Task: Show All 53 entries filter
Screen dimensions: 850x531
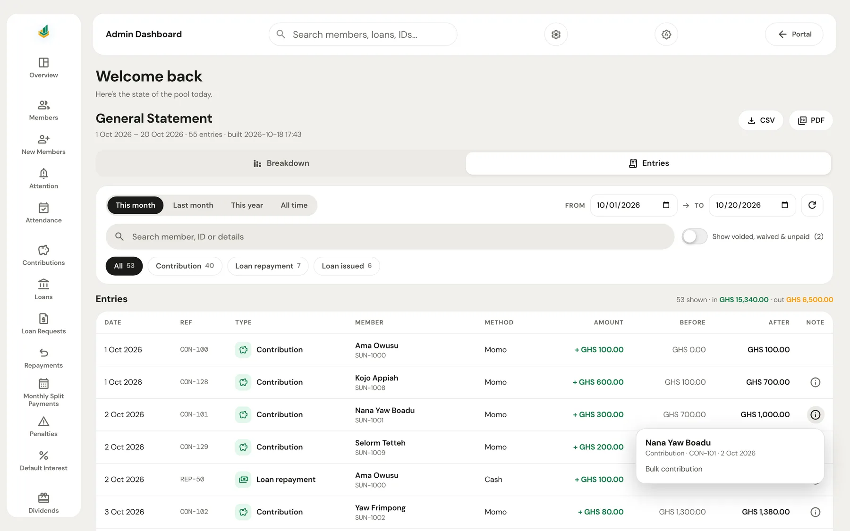Action: (x=124, y=266)
